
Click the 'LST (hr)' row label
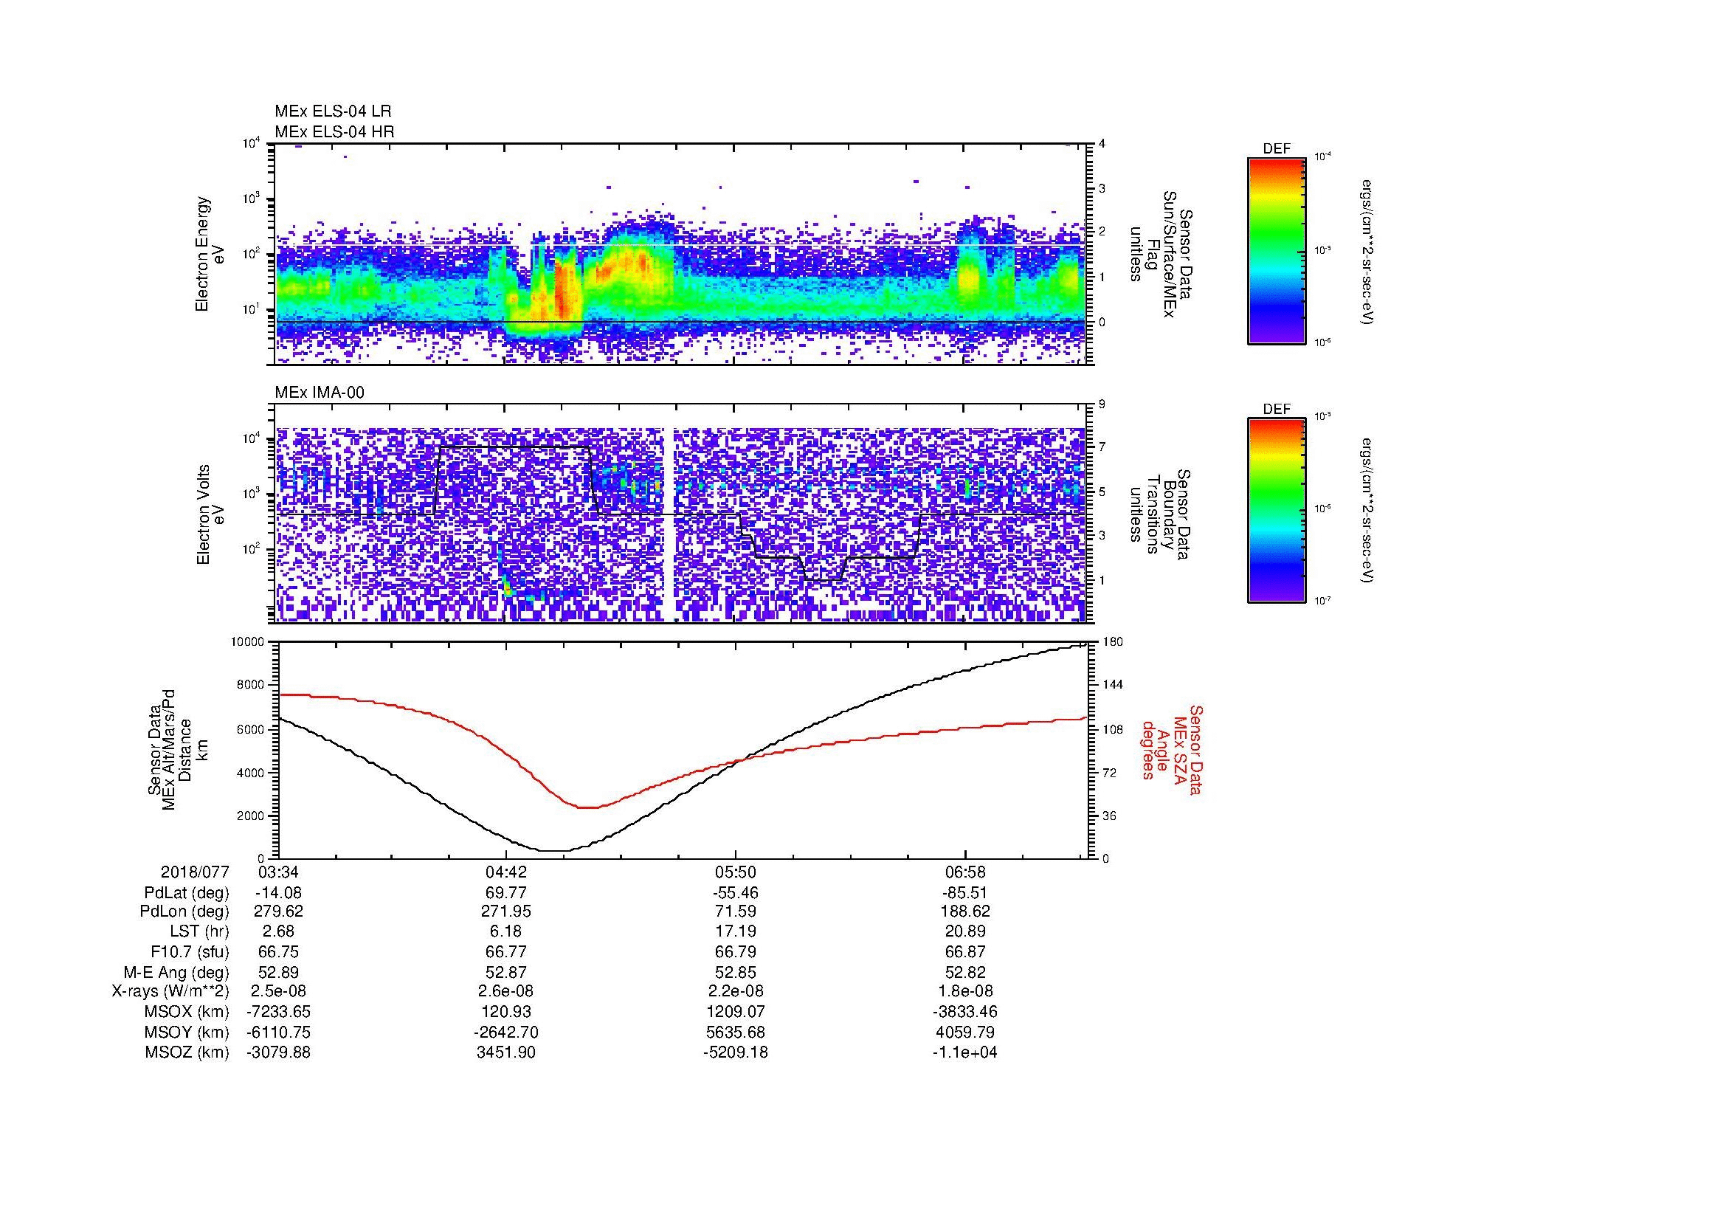(x=200, y=932)
